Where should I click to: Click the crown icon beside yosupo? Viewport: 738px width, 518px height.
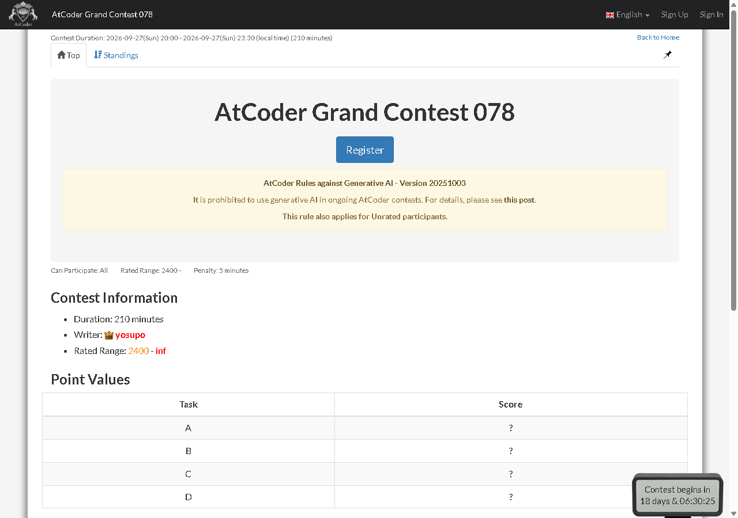(x=109, y=335)
